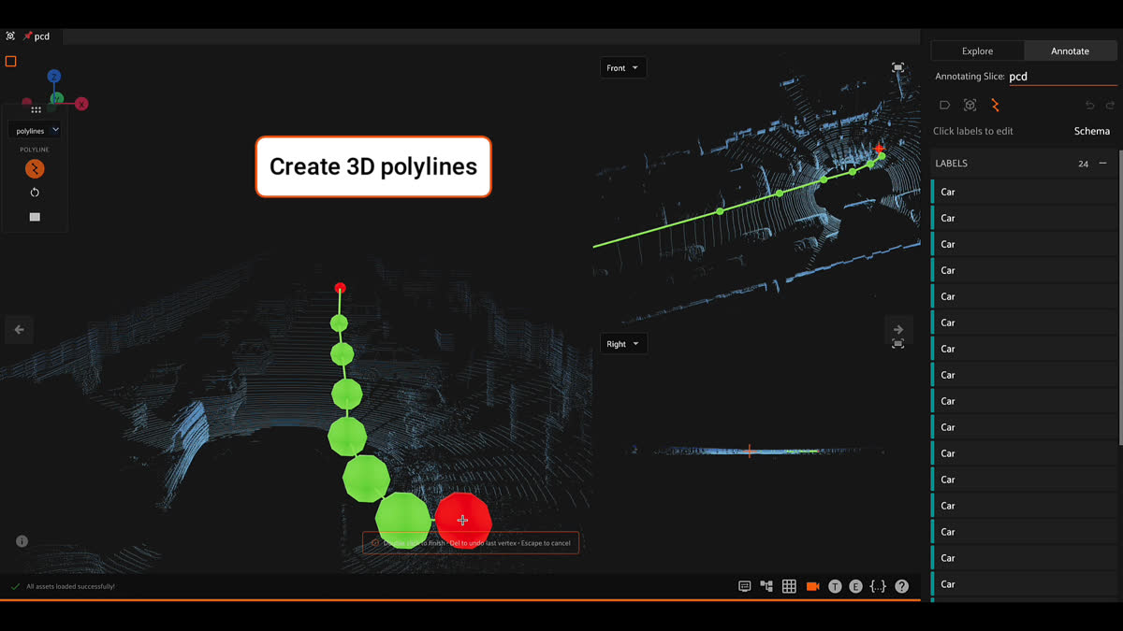Click the monitor-shaped icon in bottom toolbar

click(745, 586)
